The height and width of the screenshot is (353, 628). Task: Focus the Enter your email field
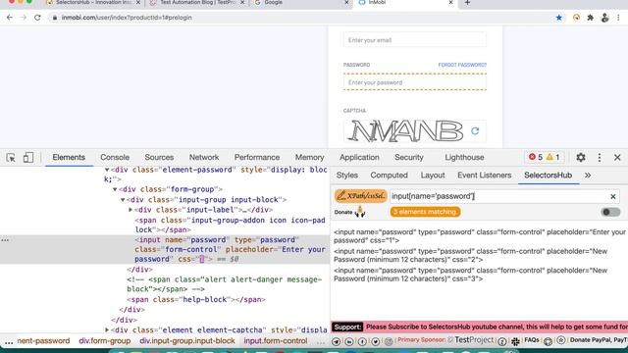click(x=415, y=40)
